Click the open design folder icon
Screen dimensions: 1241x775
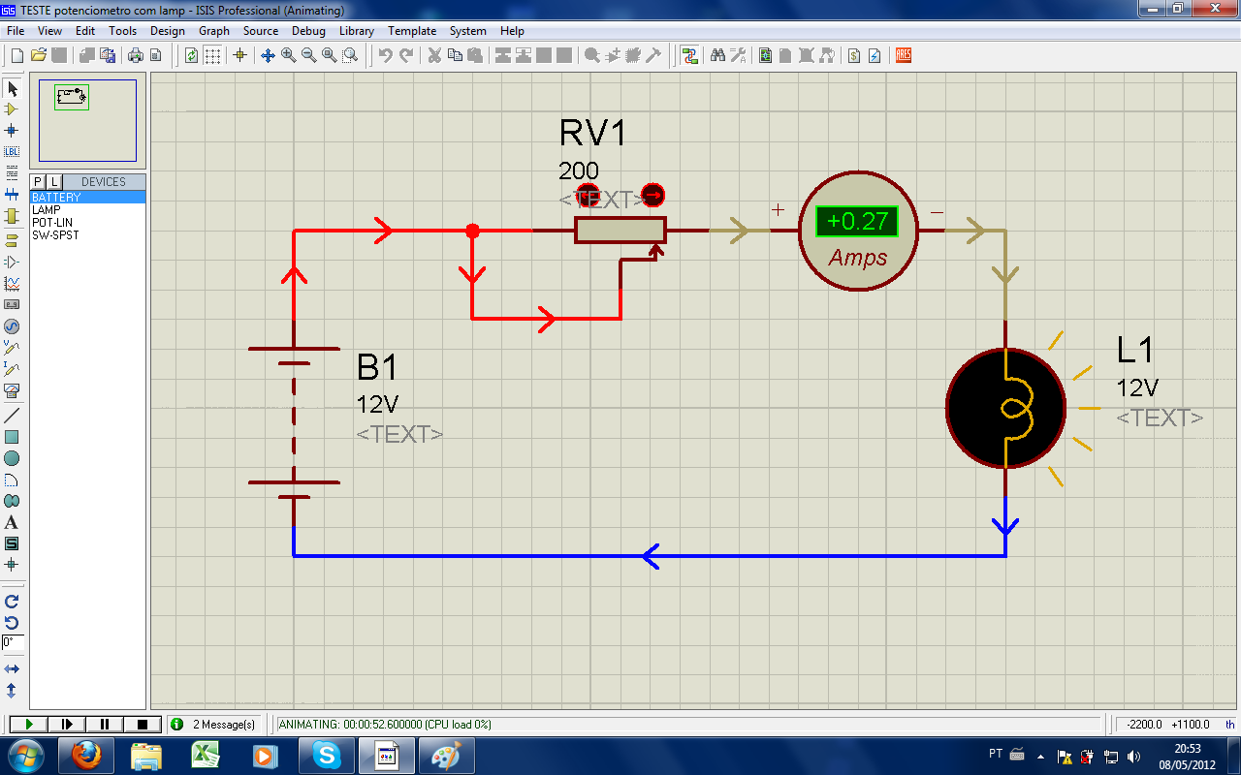[39, 56]
